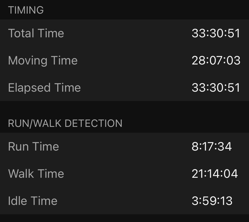Click the middle of the Walk Time row
The image size is (249, 222).
click(x=124, y=174)
